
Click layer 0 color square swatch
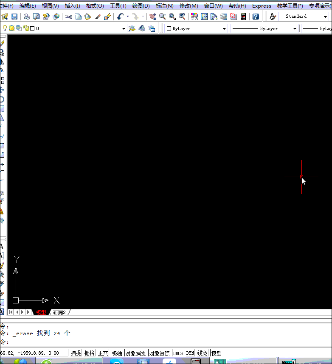point(32,28)
